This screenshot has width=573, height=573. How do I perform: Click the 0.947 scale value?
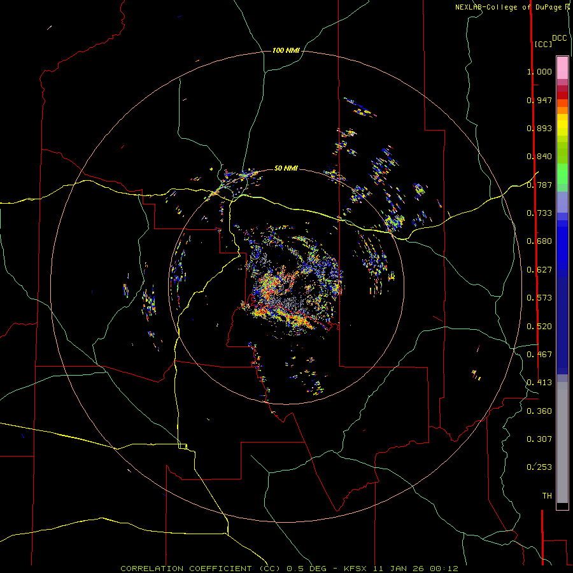(x=539, y=100)
